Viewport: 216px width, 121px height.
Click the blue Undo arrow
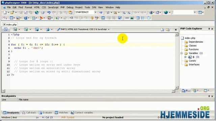click(49, 12)
